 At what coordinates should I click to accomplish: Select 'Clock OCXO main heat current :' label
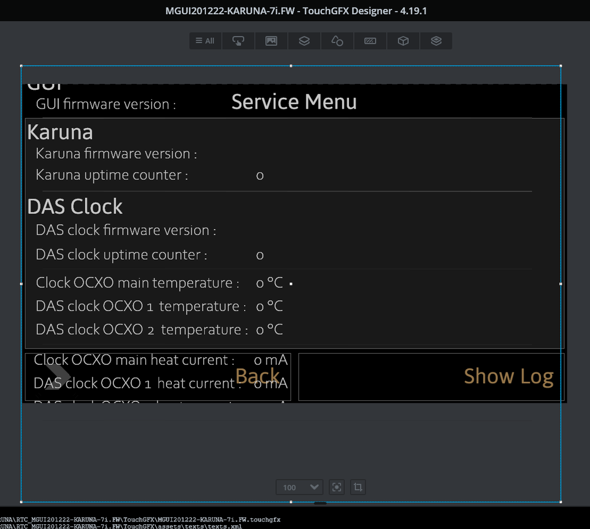(x=134, y=360)
